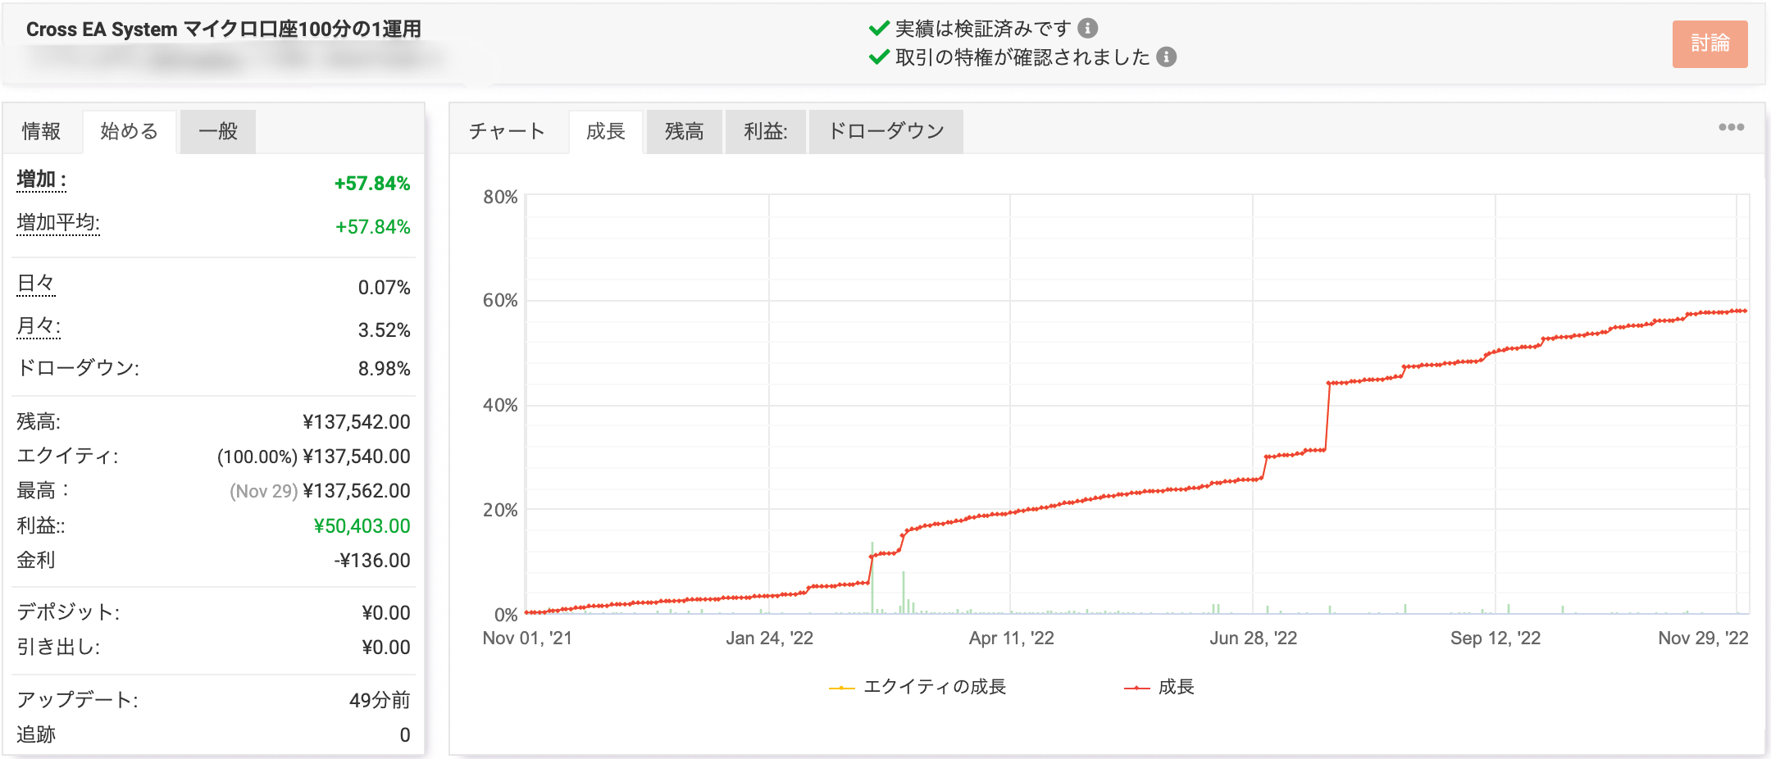
Task: Click the ドローダウン: row label
Action: point(78,368)
